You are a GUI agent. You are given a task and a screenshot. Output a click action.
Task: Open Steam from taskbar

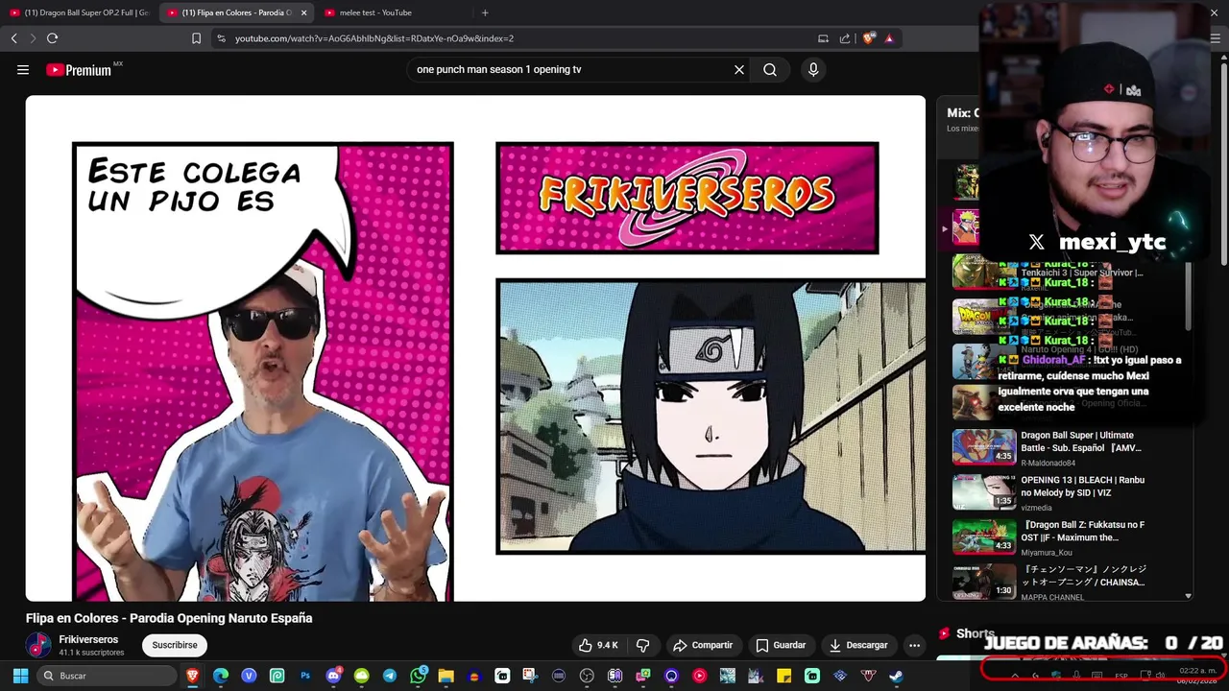coord(896,676)
